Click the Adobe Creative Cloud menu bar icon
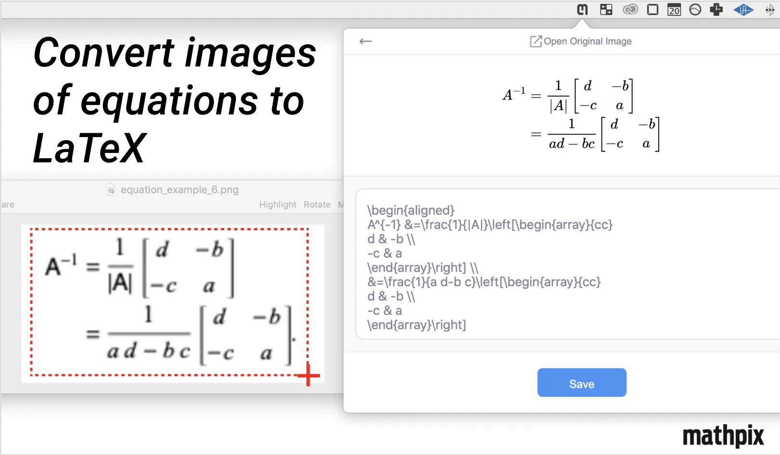Screen dimensions: 780x455 click(630, 9)
